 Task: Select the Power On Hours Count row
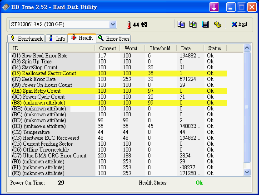pyautogui.click(x=119, y=85)
